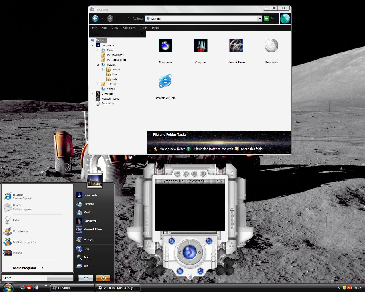Image resolution: width=365 pixels, height=292 pixels.
Task: Click Make a new folder link
Action: (172, 149)
